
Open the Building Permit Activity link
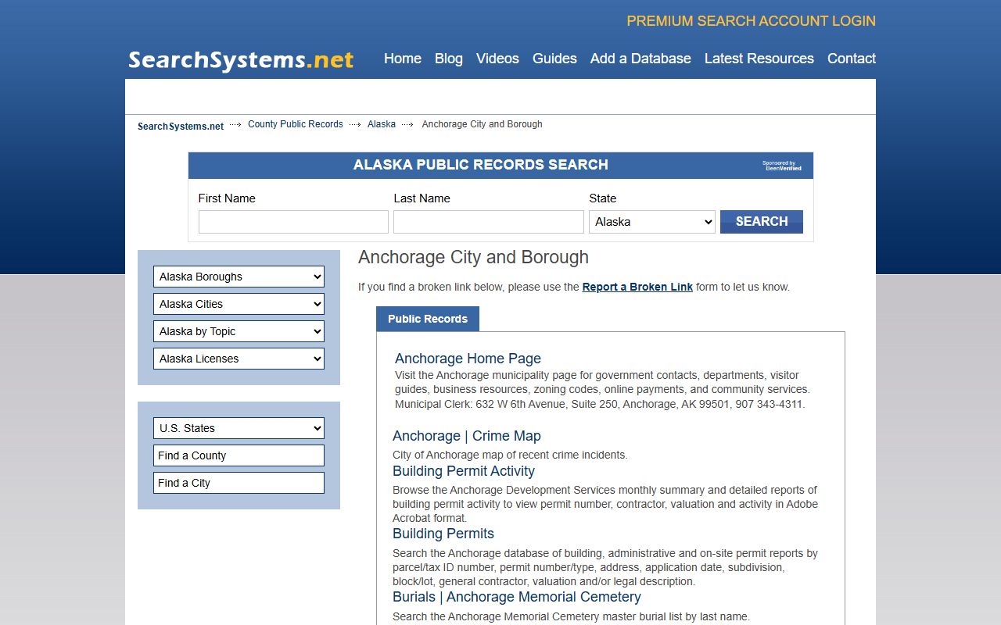point(464,471)
